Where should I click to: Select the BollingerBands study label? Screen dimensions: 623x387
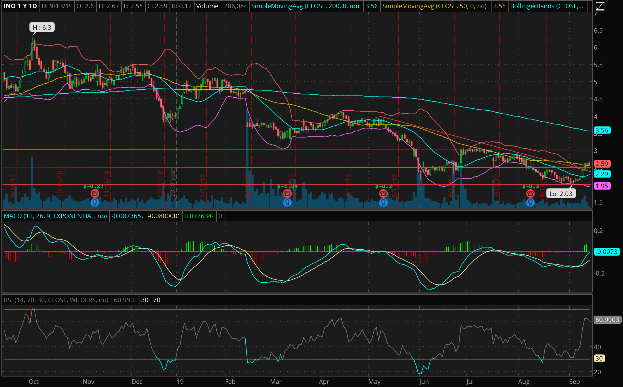tap(547, 6)
